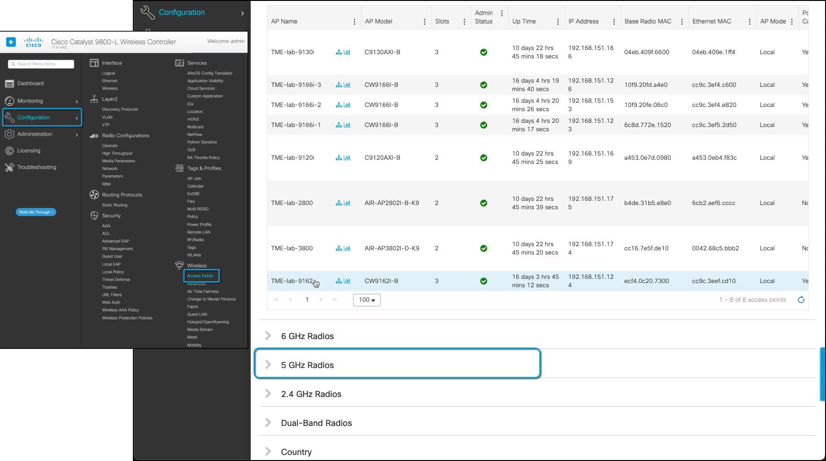826x461 pixels.
Task: Open the Administration gear icon
Action: tap(9, 134)
